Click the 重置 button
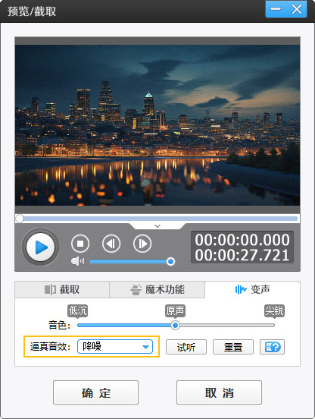Screen dimensions: 315x419 tap(233, 347)
